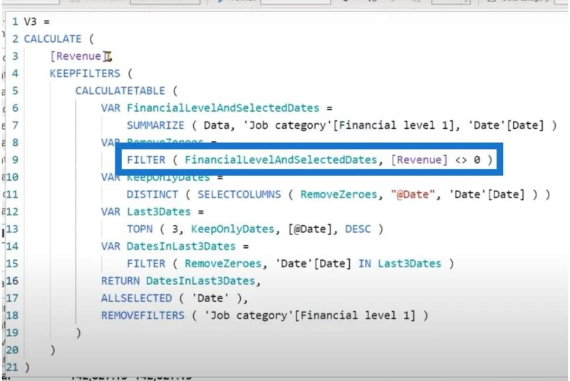Image resolution: width=570 pixels, height=381 pixels.
Task: Click line number 13 in the gutter
Action: 12,229
